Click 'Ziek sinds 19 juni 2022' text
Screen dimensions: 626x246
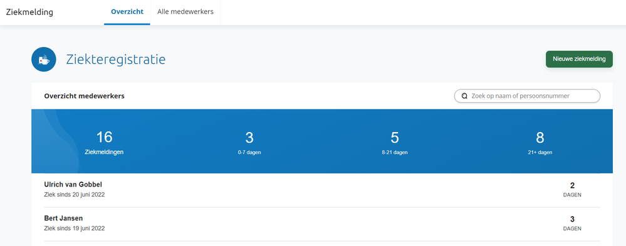(x=75, y=228)
